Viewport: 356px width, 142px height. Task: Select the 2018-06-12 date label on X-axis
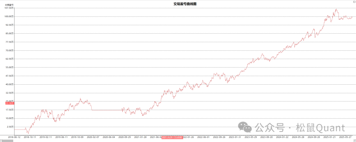(14, 137)
